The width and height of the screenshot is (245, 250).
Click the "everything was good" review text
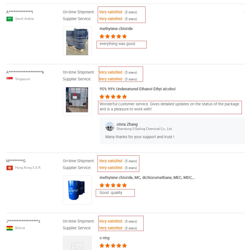point(117,44)
